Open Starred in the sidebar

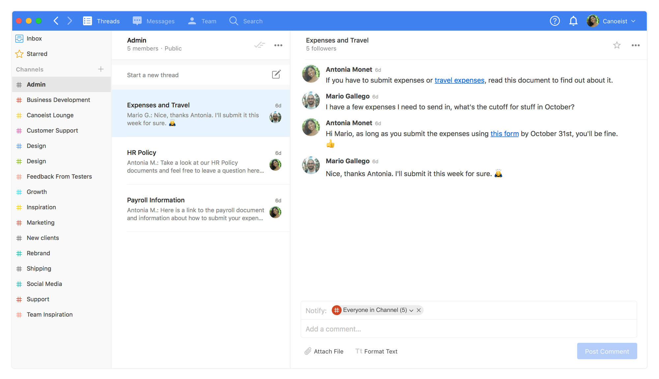click(x=37, y=54)
